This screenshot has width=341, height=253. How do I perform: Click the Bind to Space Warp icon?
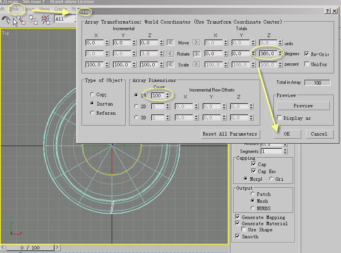[x=46, y=20]
